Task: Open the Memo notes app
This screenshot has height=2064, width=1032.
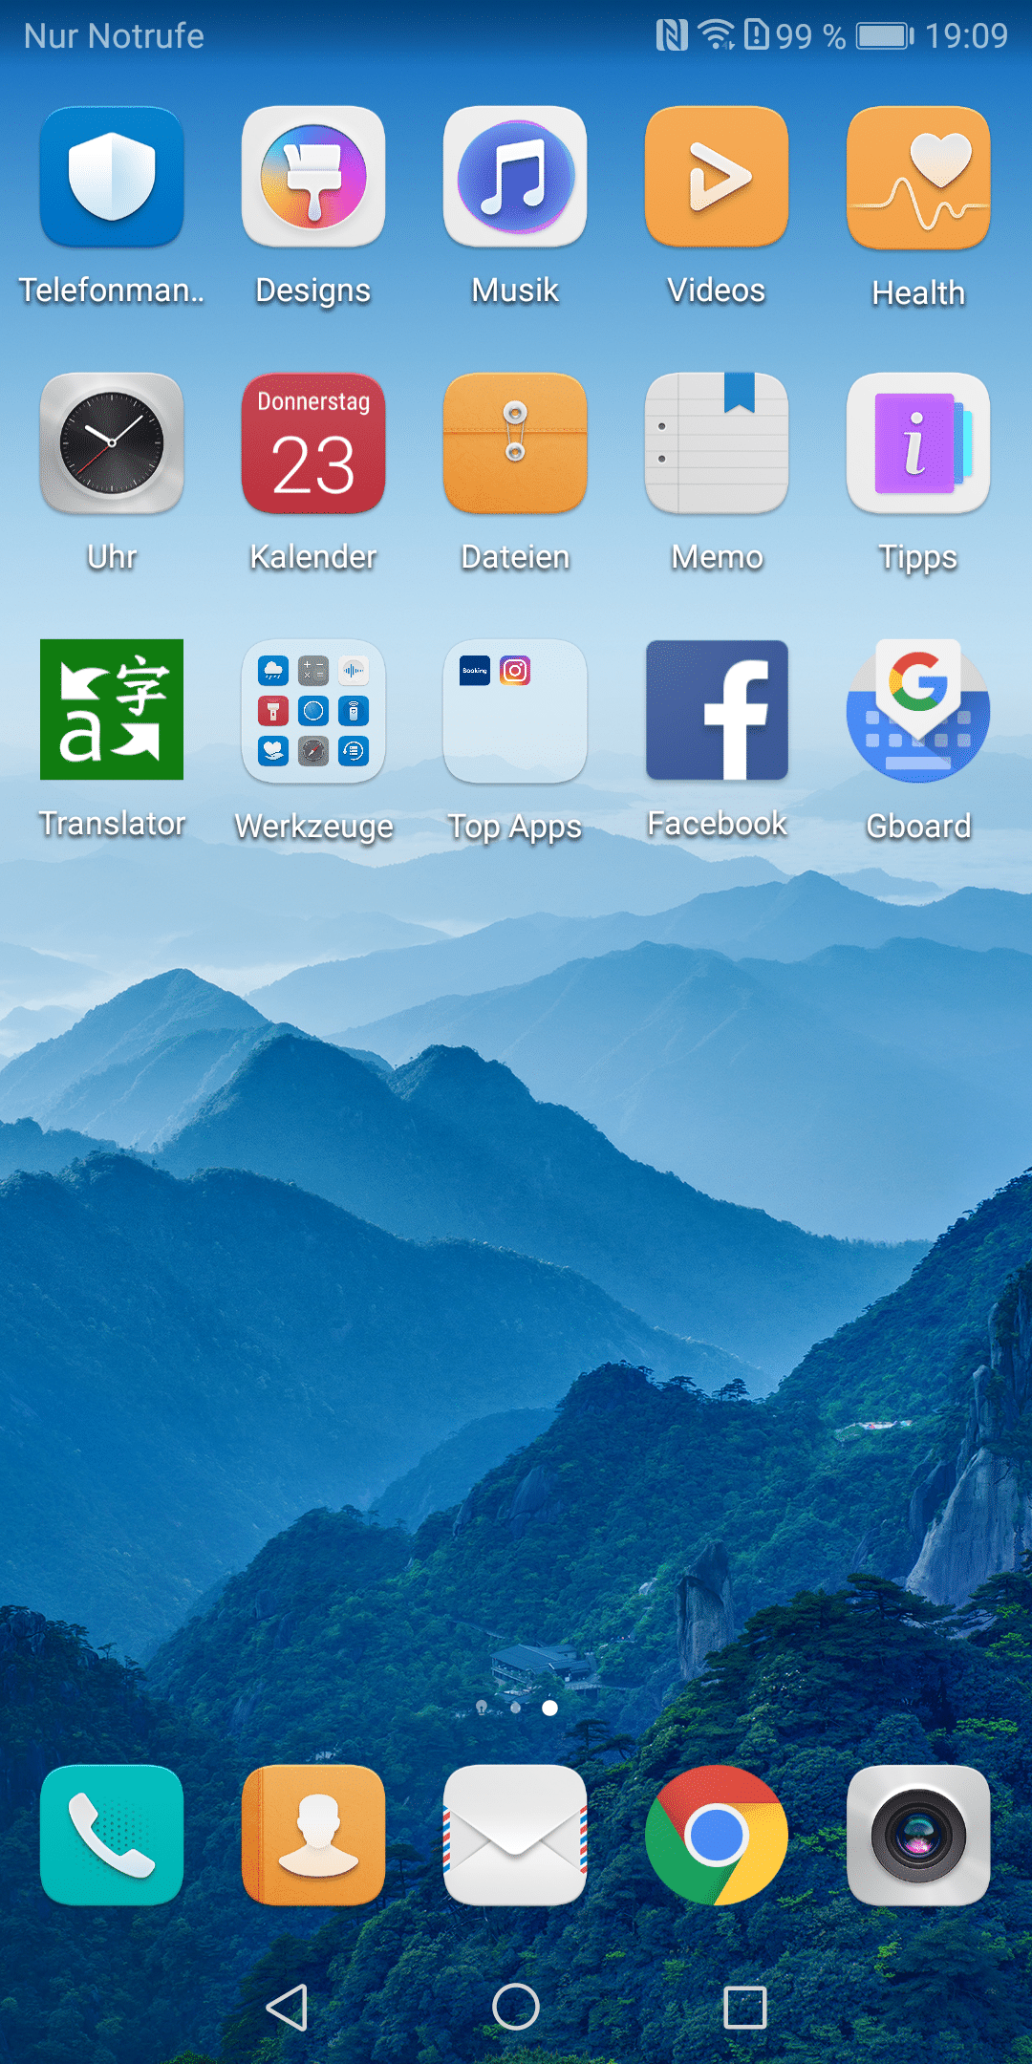Action: coord(717,444)
